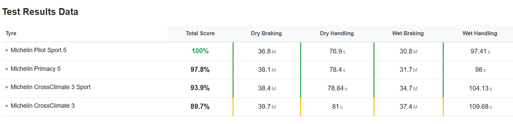Click the 109.68 s wet handling value
Viewport: 513px width, 124px height.
point(480,107)
